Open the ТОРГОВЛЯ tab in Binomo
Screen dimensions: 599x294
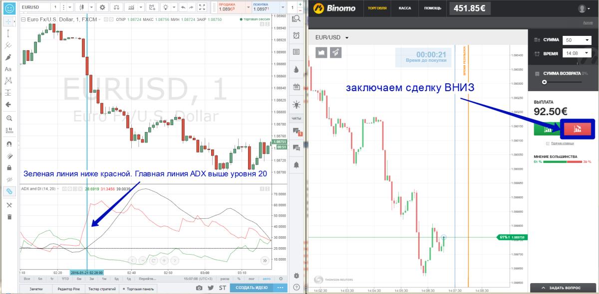[x=377, y=8]
